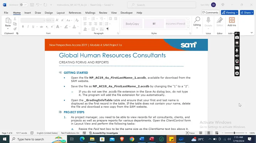Click the Share button

pos(247,12)
